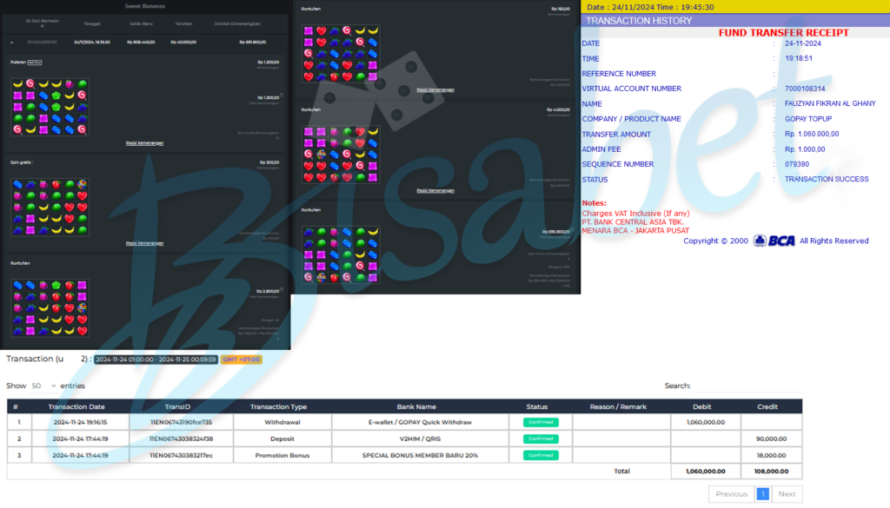Screen dimensions: 890x508
Task: Click the 90,000.00 credit in the Deposit row
Action: coord(772,439)
